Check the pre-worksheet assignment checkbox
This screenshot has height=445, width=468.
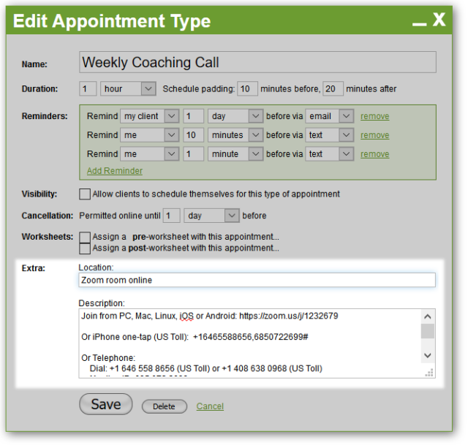coord(85,237)
